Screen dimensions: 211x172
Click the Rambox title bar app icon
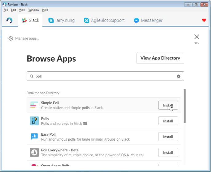[4, 5]
